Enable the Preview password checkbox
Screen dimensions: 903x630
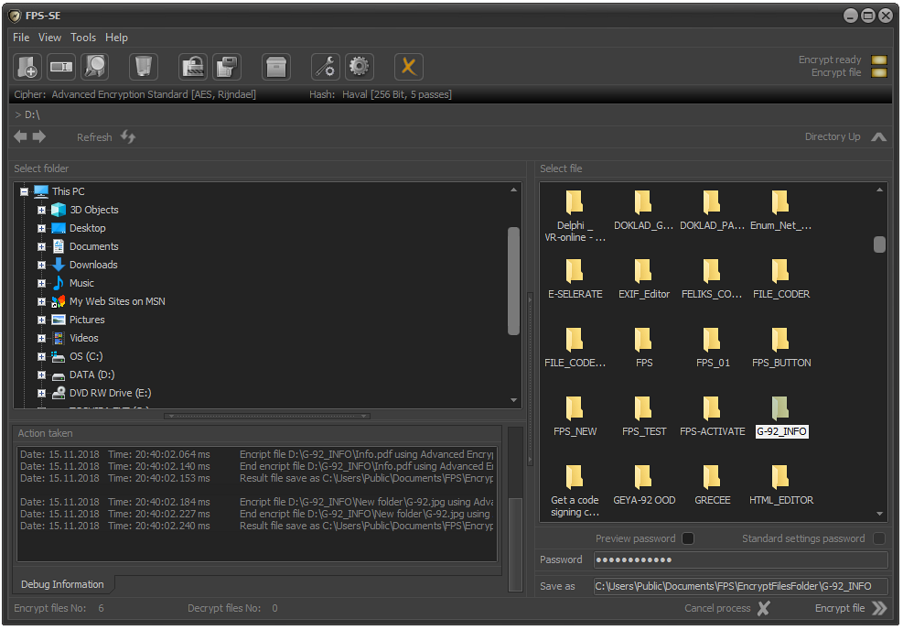coord(688,538)
